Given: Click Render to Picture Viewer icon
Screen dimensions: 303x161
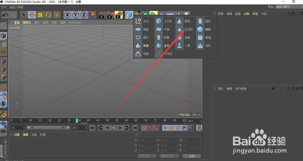Looking at the screenshot, I should click(x=110, y=15).
